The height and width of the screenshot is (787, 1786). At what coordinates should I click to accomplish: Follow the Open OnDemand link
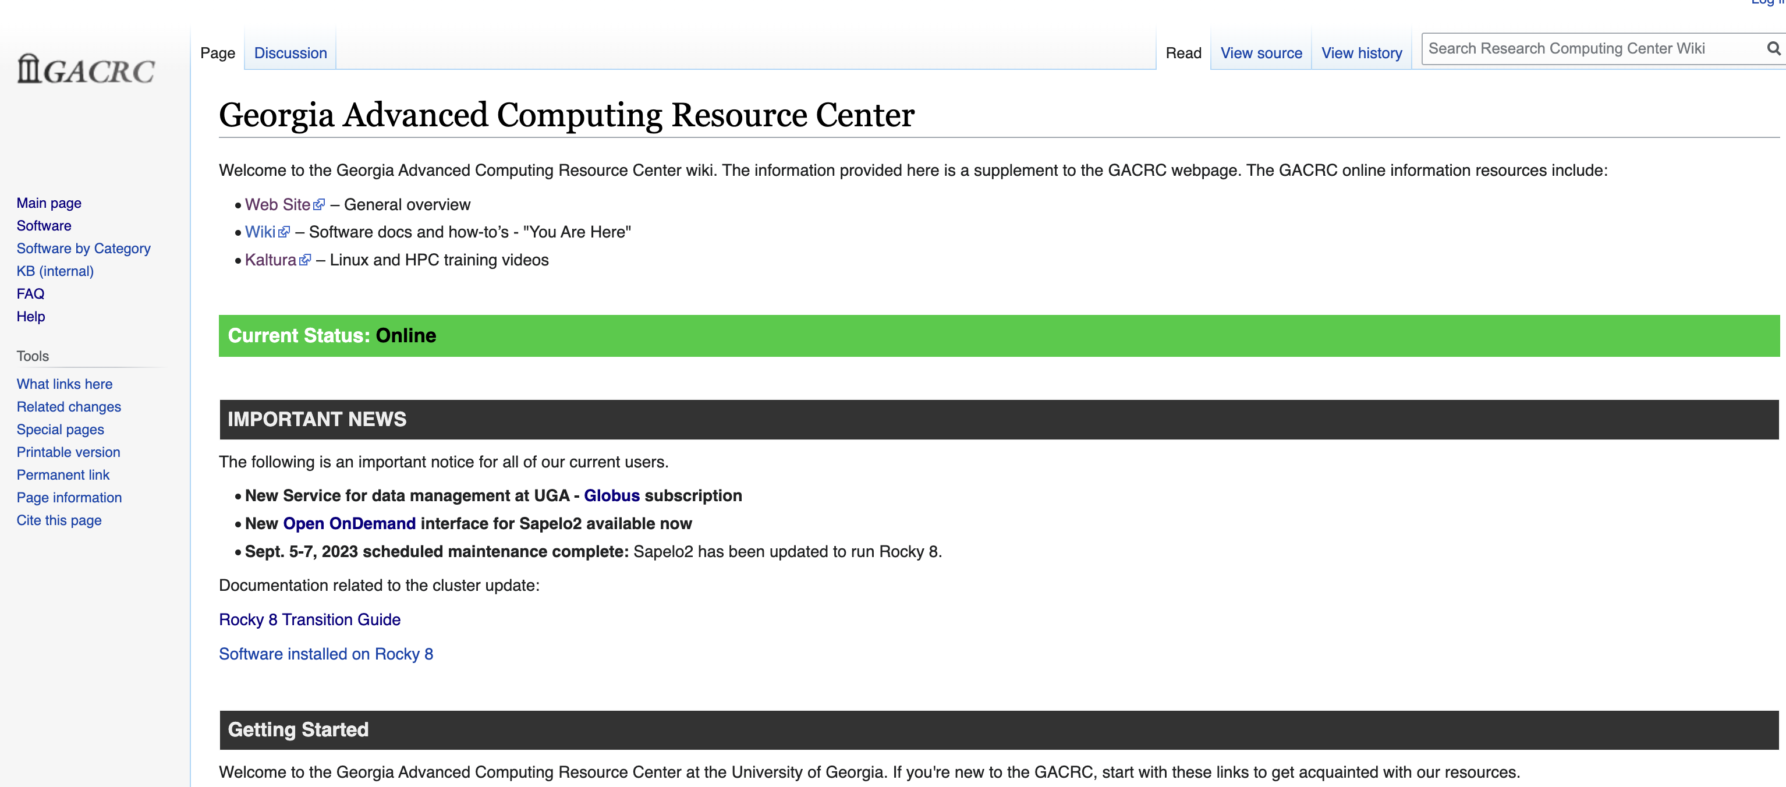tap(349, 523)
